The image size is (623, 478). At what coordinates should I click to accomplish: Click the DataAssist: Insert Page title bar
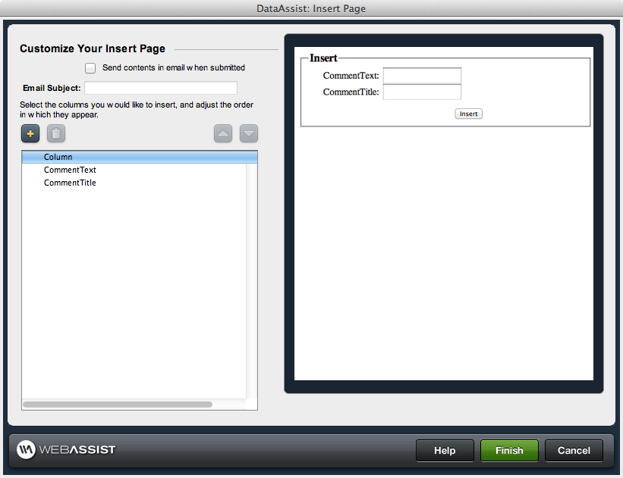pos(311,9)
